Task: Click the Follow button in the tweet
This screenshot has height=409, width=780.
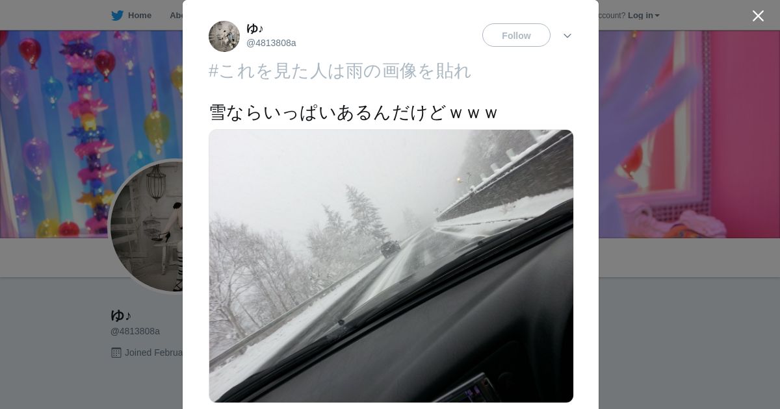Action: [x=516, y=35]
